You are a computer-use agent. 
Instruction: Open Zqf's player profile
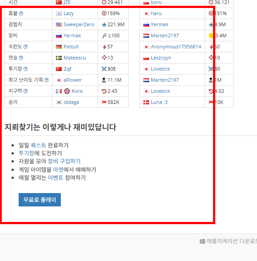pyautogui.click(x=67, y=69)
